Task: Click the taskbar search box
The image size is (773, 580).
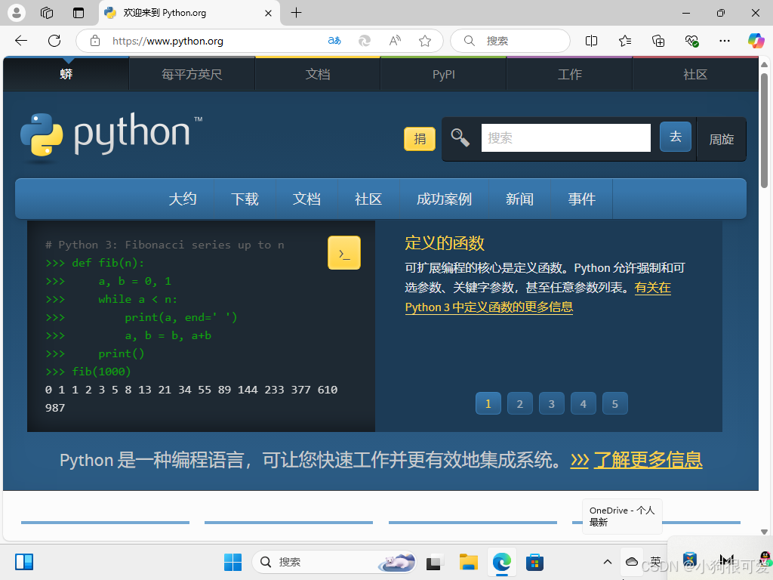Action: click(334, 562)
